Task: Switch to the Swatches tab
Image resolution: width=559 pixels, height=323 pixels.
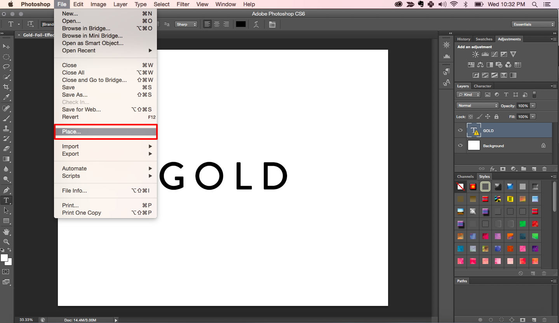Action: [484, 39]
